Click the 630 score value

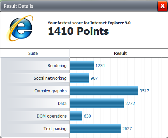pos(87,116)
